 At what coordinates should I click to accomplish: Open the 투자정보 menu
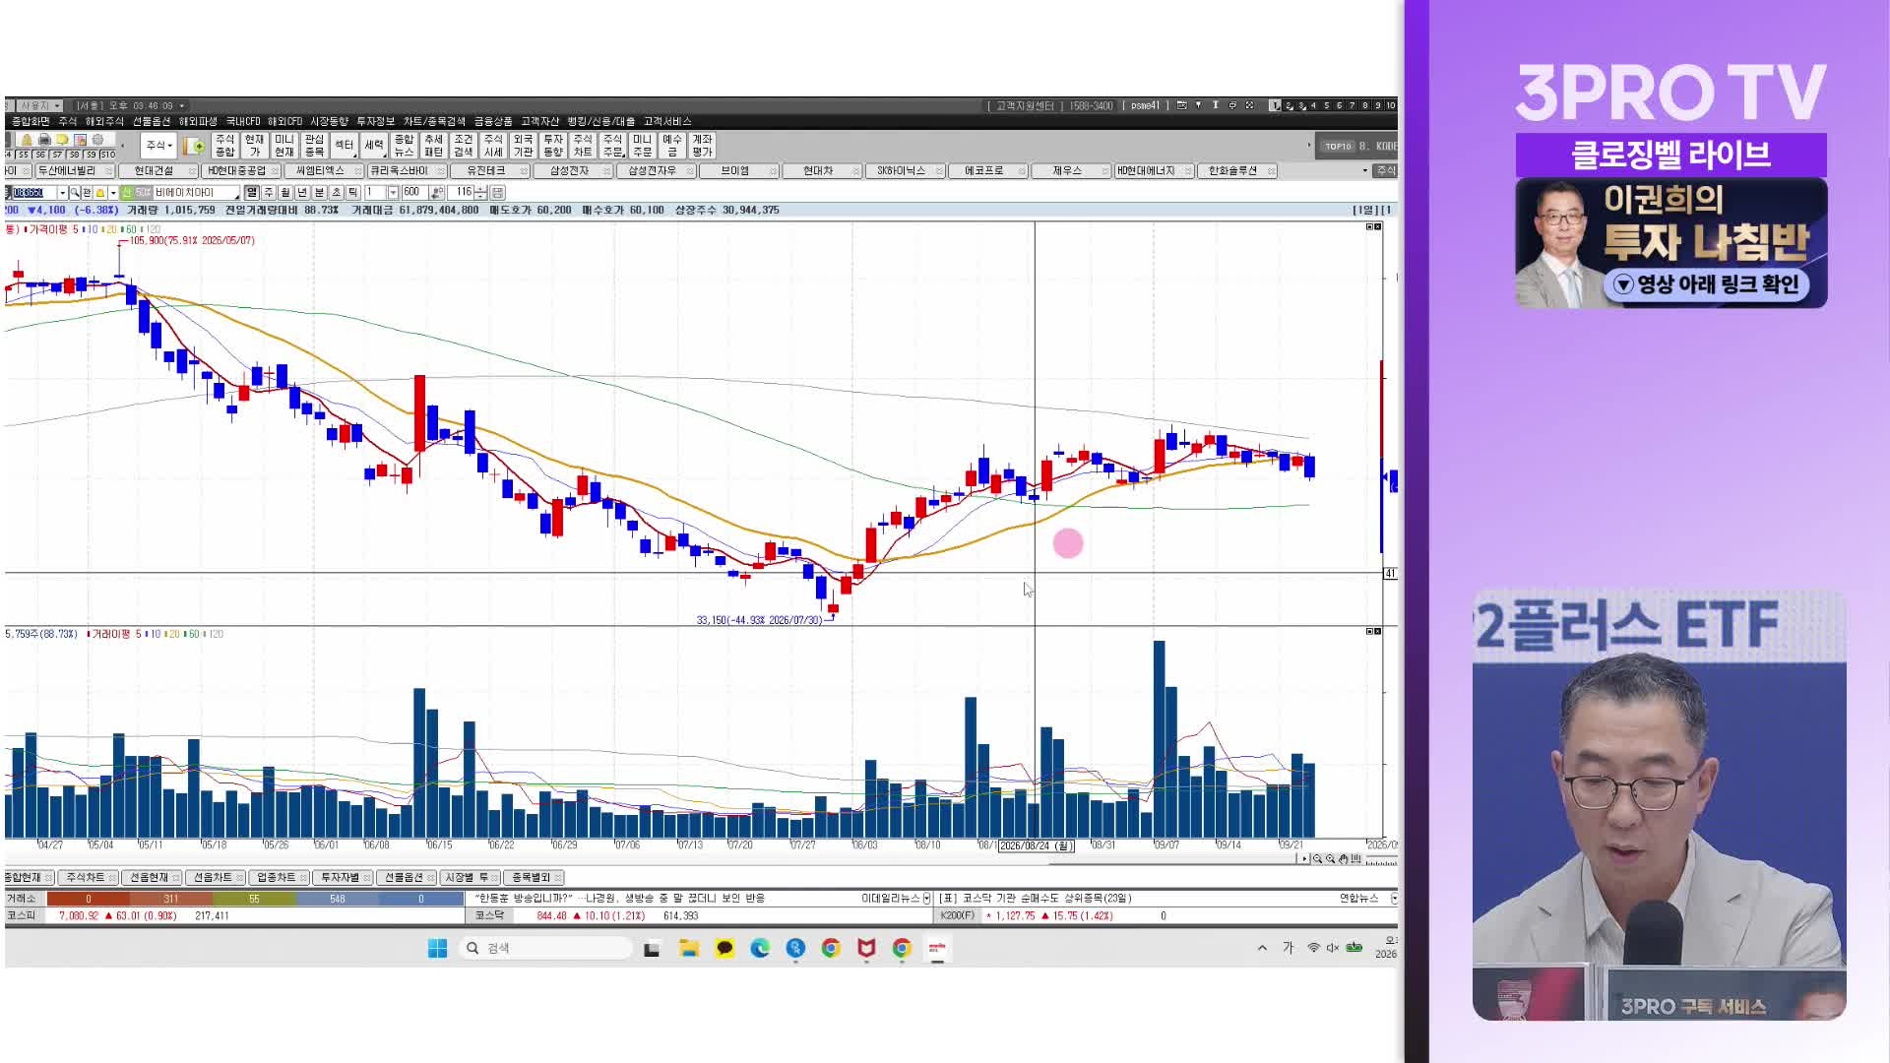(x=375, y=121)
